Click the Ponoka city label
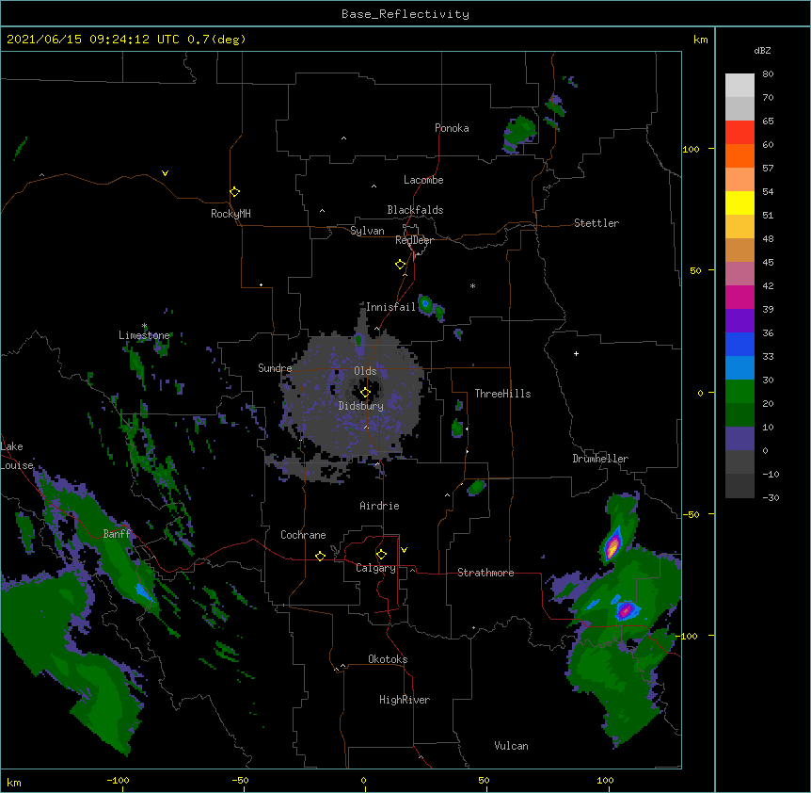The height and width of the screenshot is (793, 811). click(x=452, y=128)
